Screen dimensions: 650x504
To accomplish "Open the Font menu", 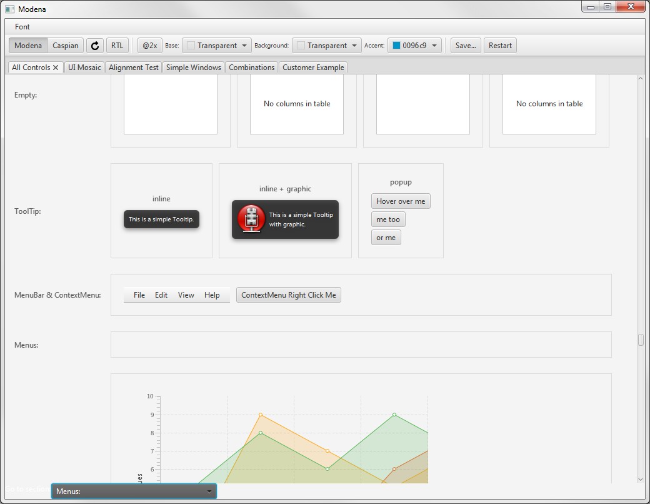I will coord(22,27).
